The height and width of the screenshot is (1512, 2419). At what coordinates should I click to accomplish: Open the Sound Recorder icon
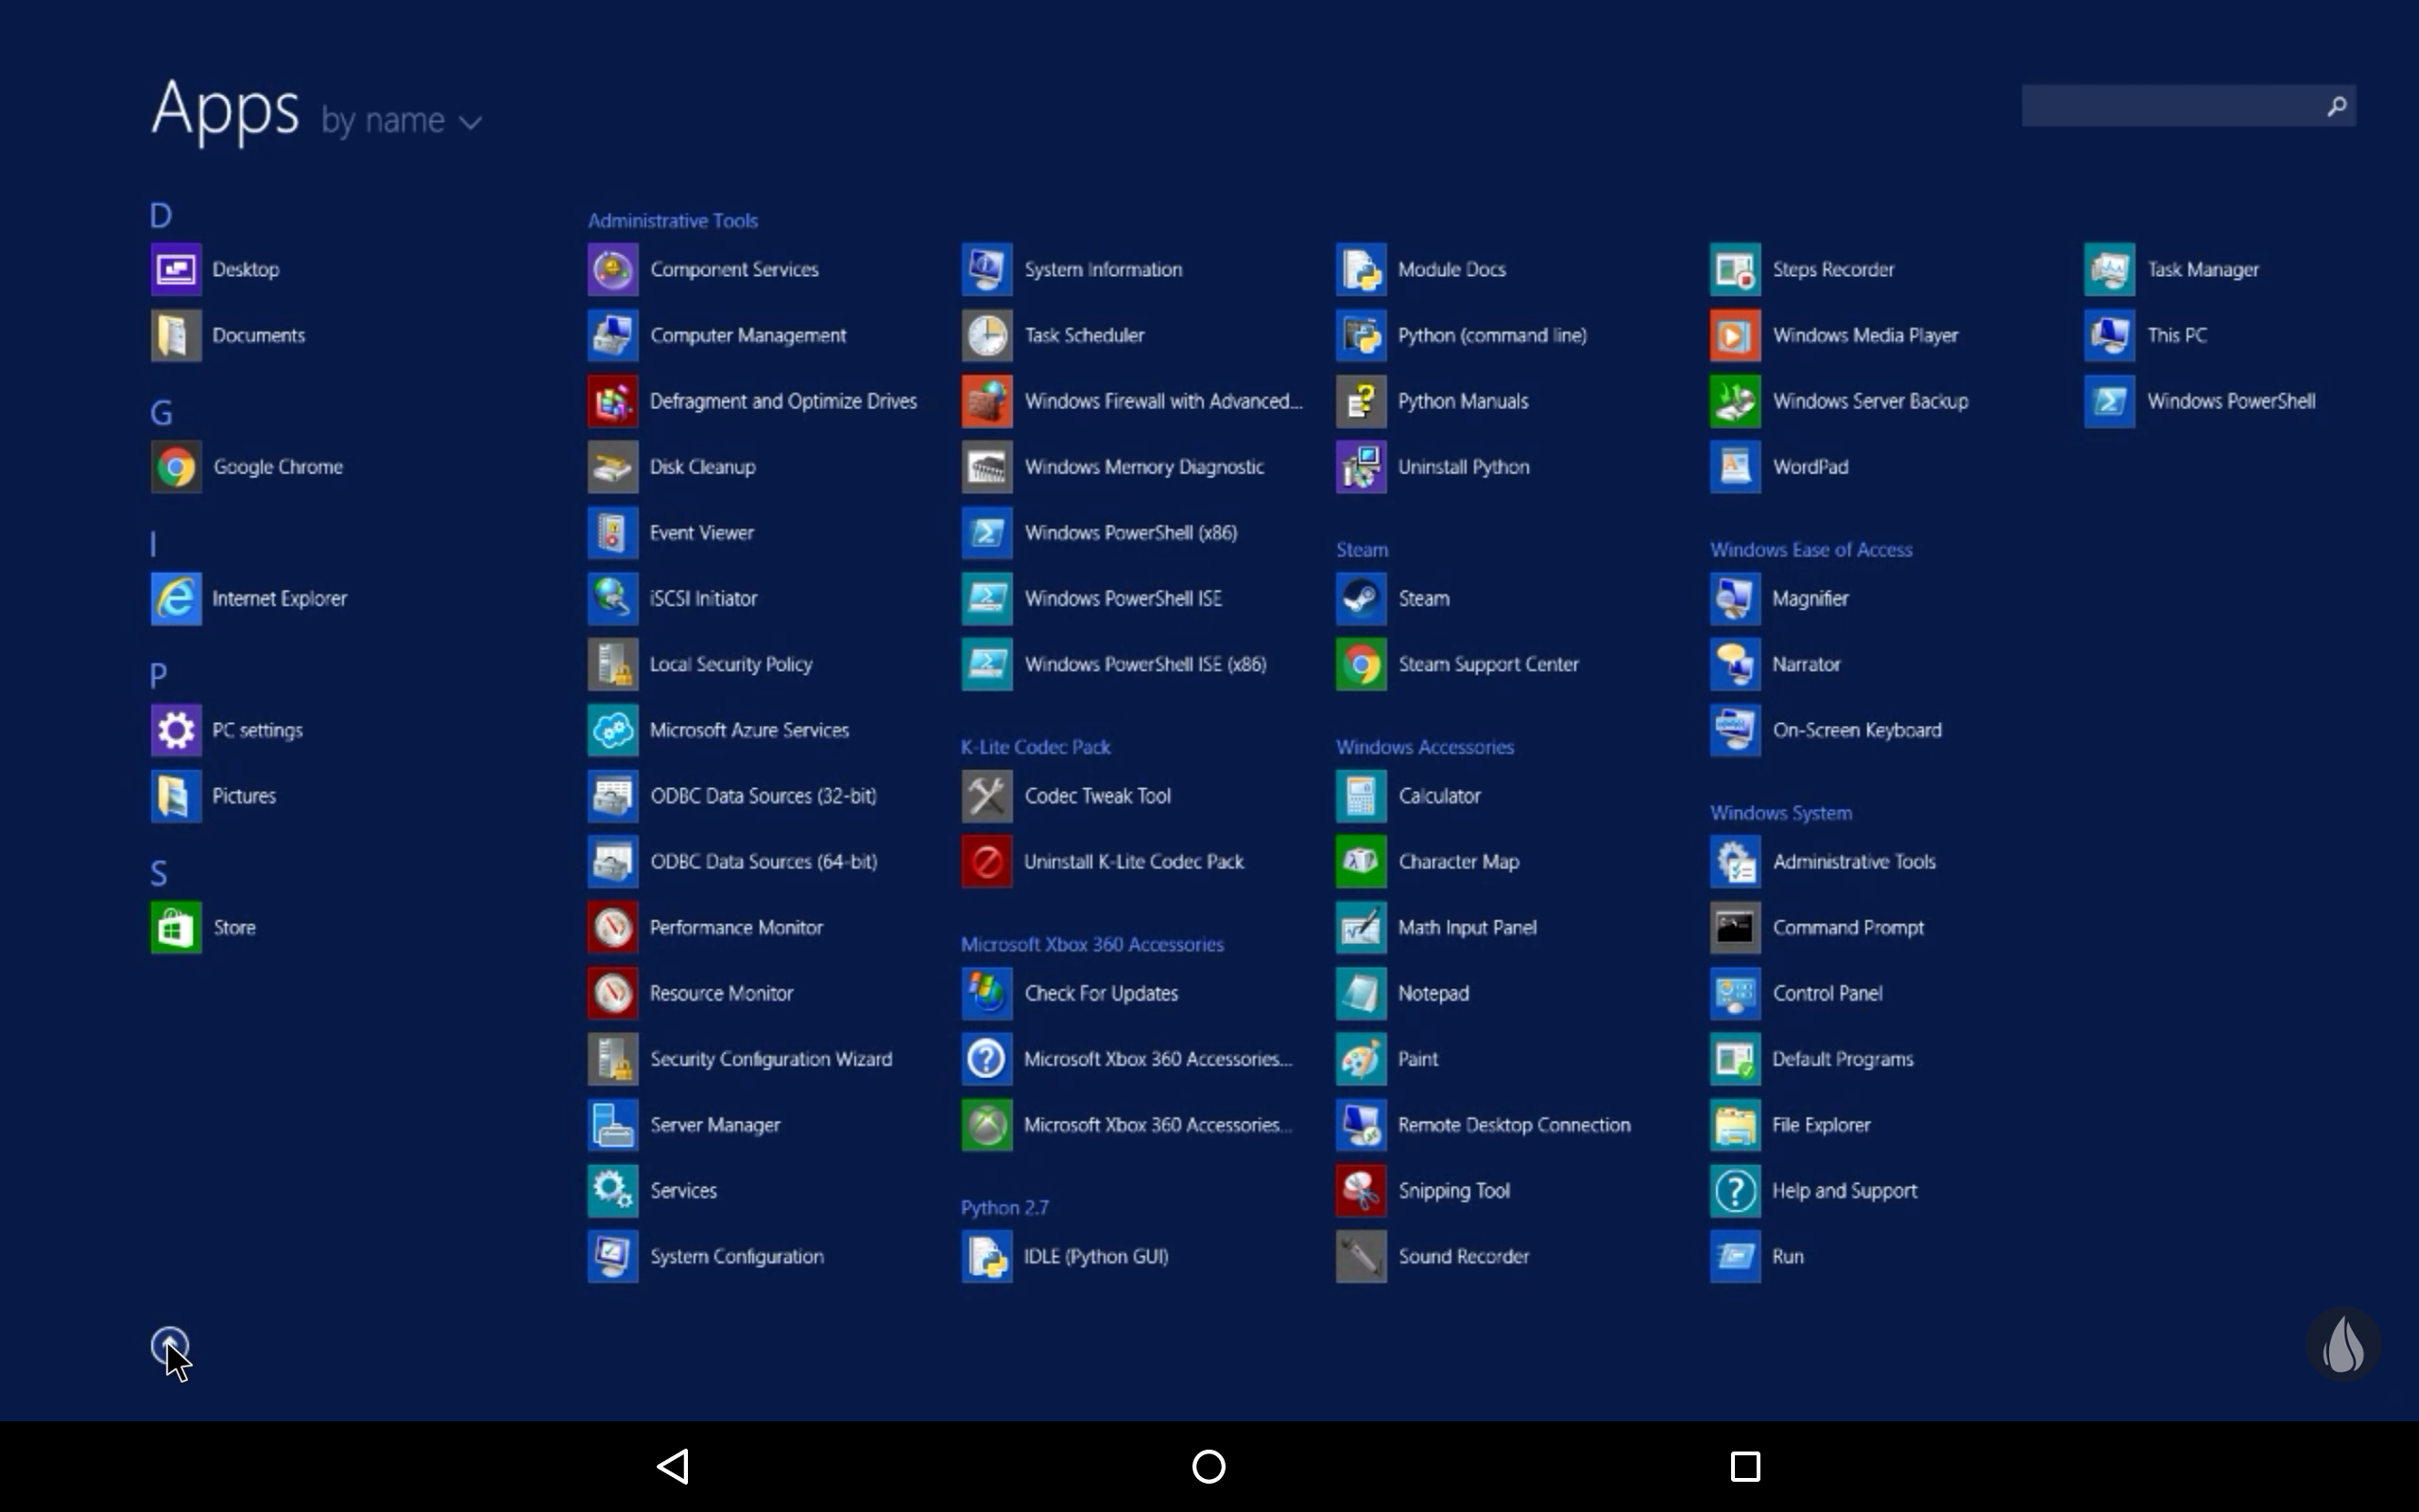pyautogui.click(x=1361, y=1256)
